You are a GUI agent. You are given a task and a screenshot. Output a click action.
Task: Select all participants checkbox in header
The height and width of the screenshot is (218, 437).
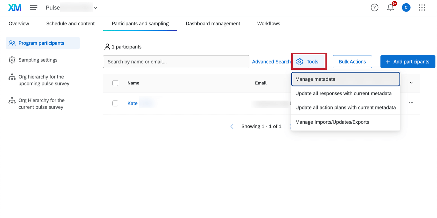tap(115, 83)
